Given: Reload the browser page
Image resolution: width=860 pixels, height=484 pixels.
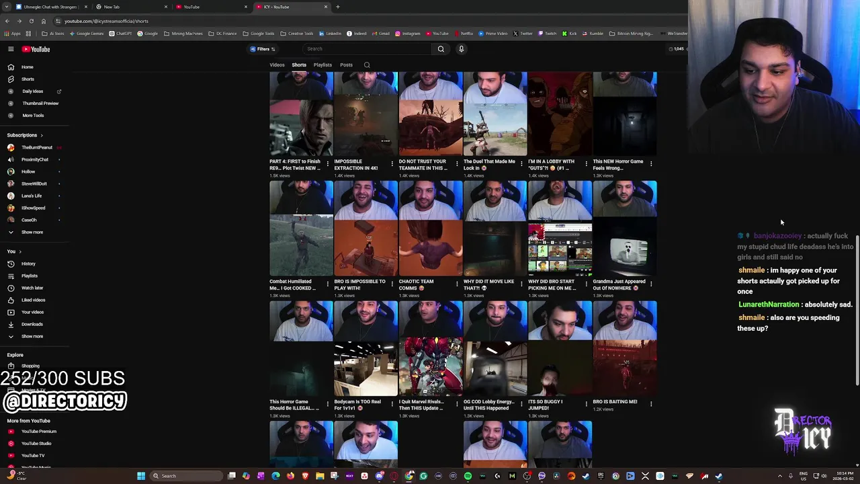Looking at the screenshot, I should 31,21.
